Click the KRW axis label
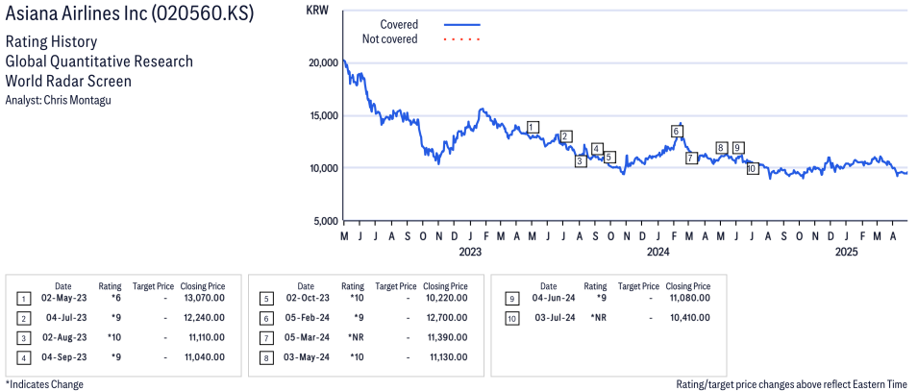This screenshot has height=391, width=918. point(317,10)
